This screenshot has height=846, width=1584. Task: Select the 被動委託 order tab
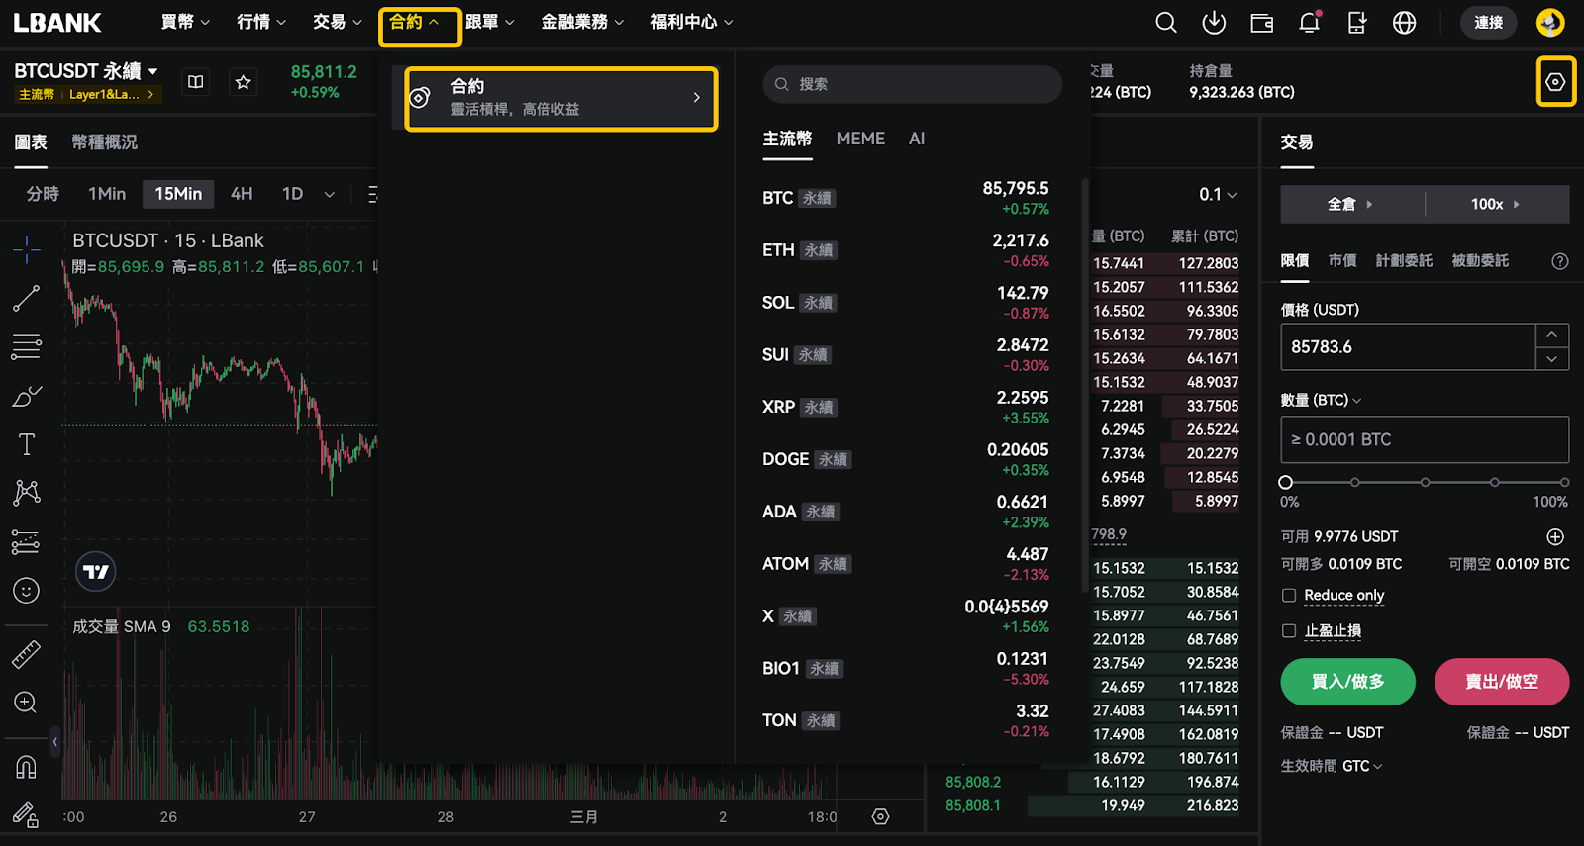point(1480,260)
